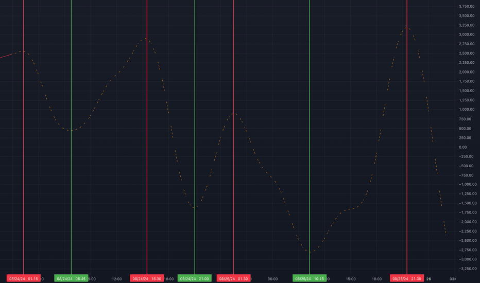This screenshot has width=480, height=283.
Task: Select the green 08/24/24 21:00 time marker
Action: [195, 278]
